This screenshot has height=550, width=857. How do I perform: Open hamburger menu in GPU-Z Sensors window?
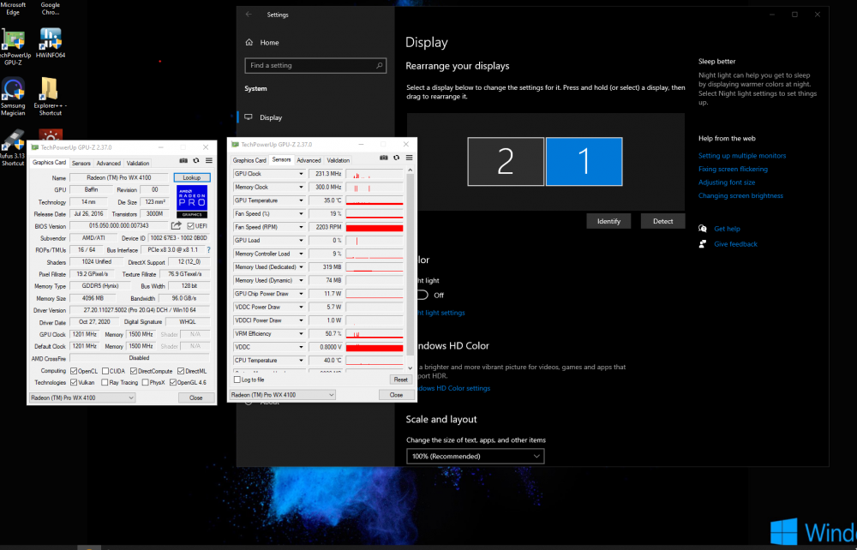[x=409, y=158]
